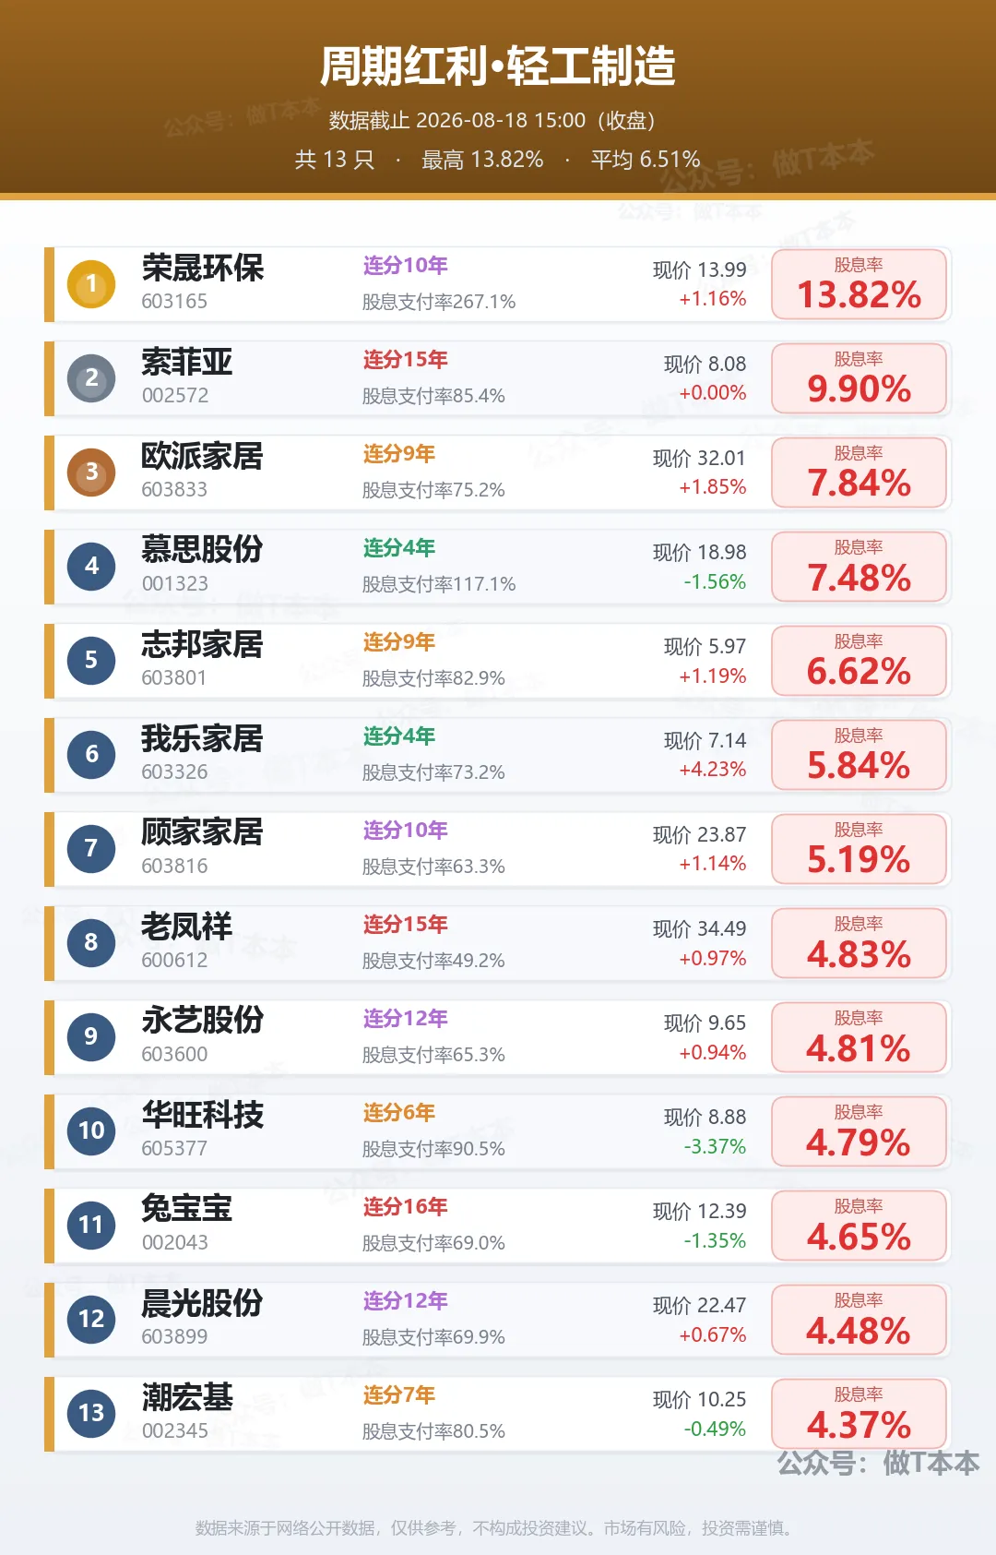The image size is (996, 1555).
Task: Select the rank 8 circle for 老凤祥
Action: coord(91,943)
